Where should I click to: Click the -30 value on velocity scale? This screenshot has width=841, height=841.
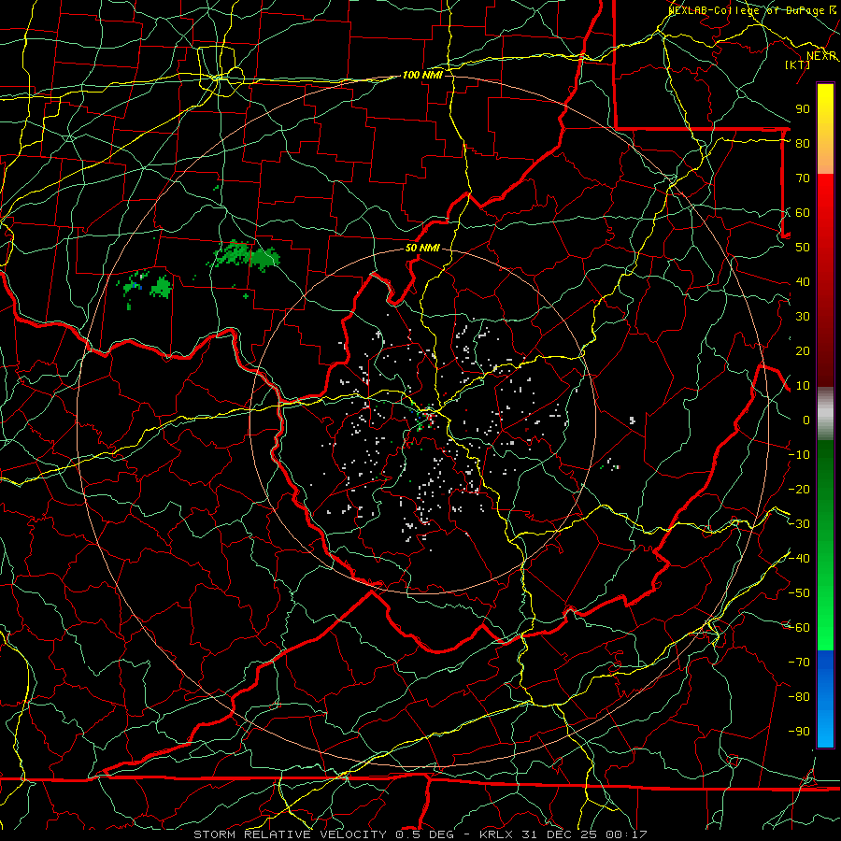click(x=799, y=524)
